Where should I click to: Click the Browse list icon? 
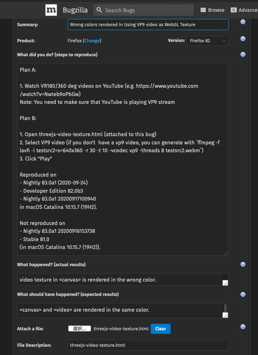point(203,10)
